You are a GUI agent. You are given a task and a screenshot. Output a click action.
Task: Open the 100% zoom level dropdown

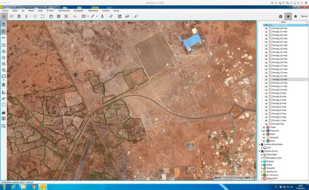[x=248, y=178]
